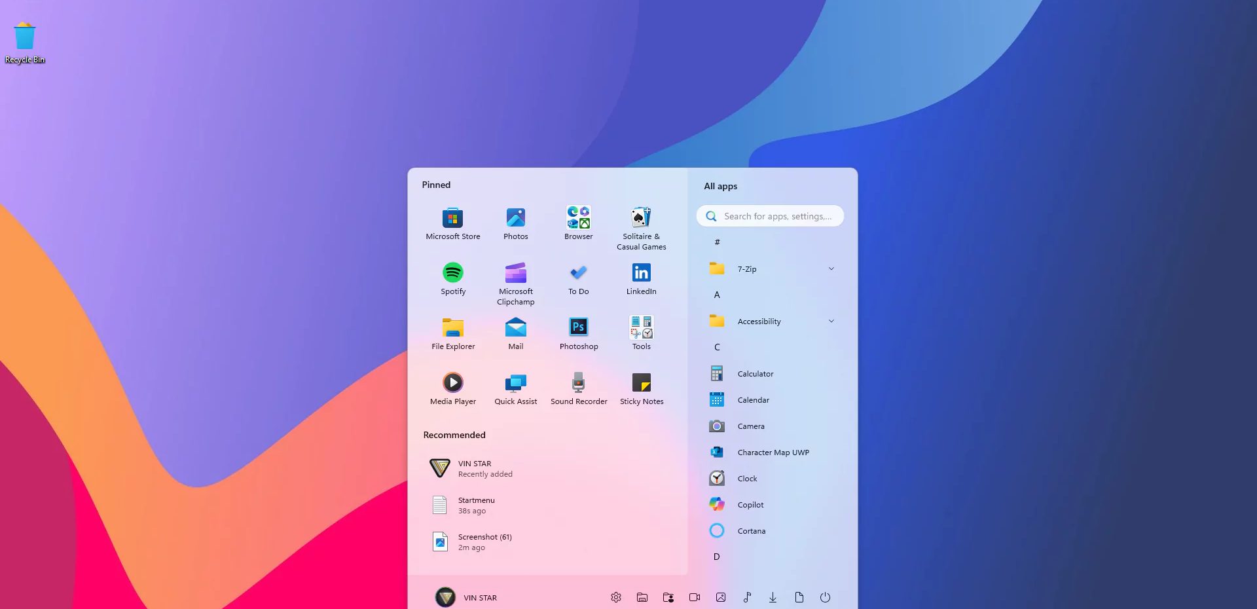Open the Pictures folder icon
The width and height of the screenshot is (1257, 609).
pos(720,597)
